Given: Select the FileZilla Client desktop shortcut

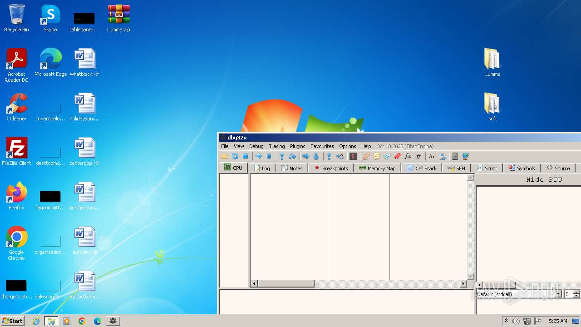Looking at the screenshot, I should pos(16,152).
